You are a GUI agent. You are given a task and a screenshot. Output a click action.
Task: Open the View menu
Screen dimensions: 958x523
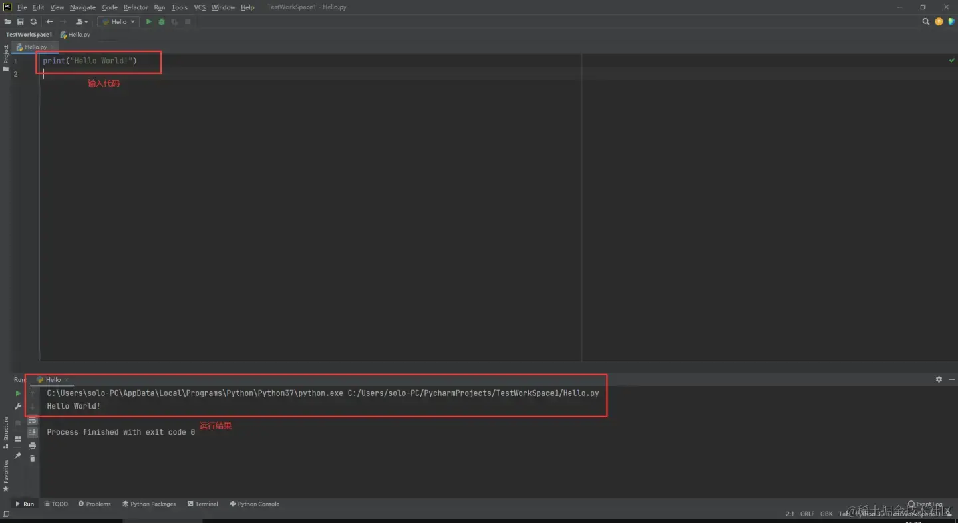click(x=57, y=7)
